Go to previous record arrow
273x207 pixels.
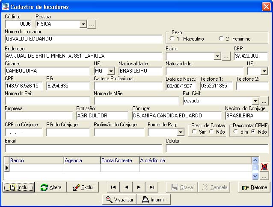(x=126, y=187)
